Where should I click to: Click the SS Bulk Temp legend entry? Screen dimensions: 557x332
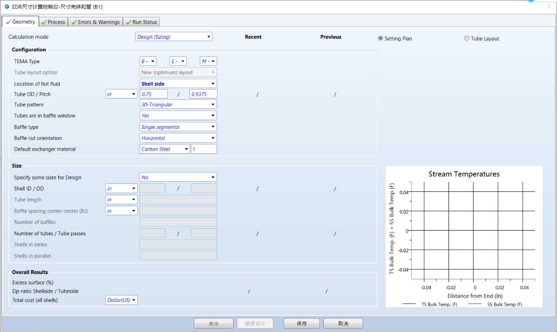tap(495, 305)
